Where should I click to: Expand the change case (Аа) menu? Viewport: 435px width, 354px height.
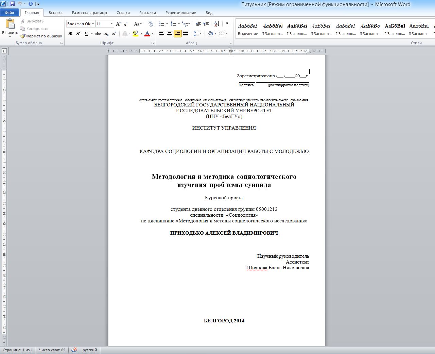(137, 24)
